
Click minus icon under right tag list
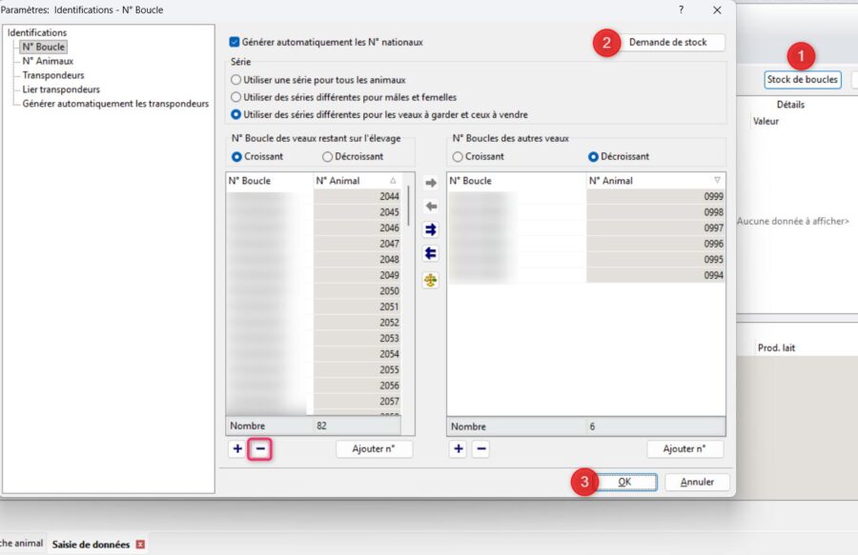click(481, 449)
